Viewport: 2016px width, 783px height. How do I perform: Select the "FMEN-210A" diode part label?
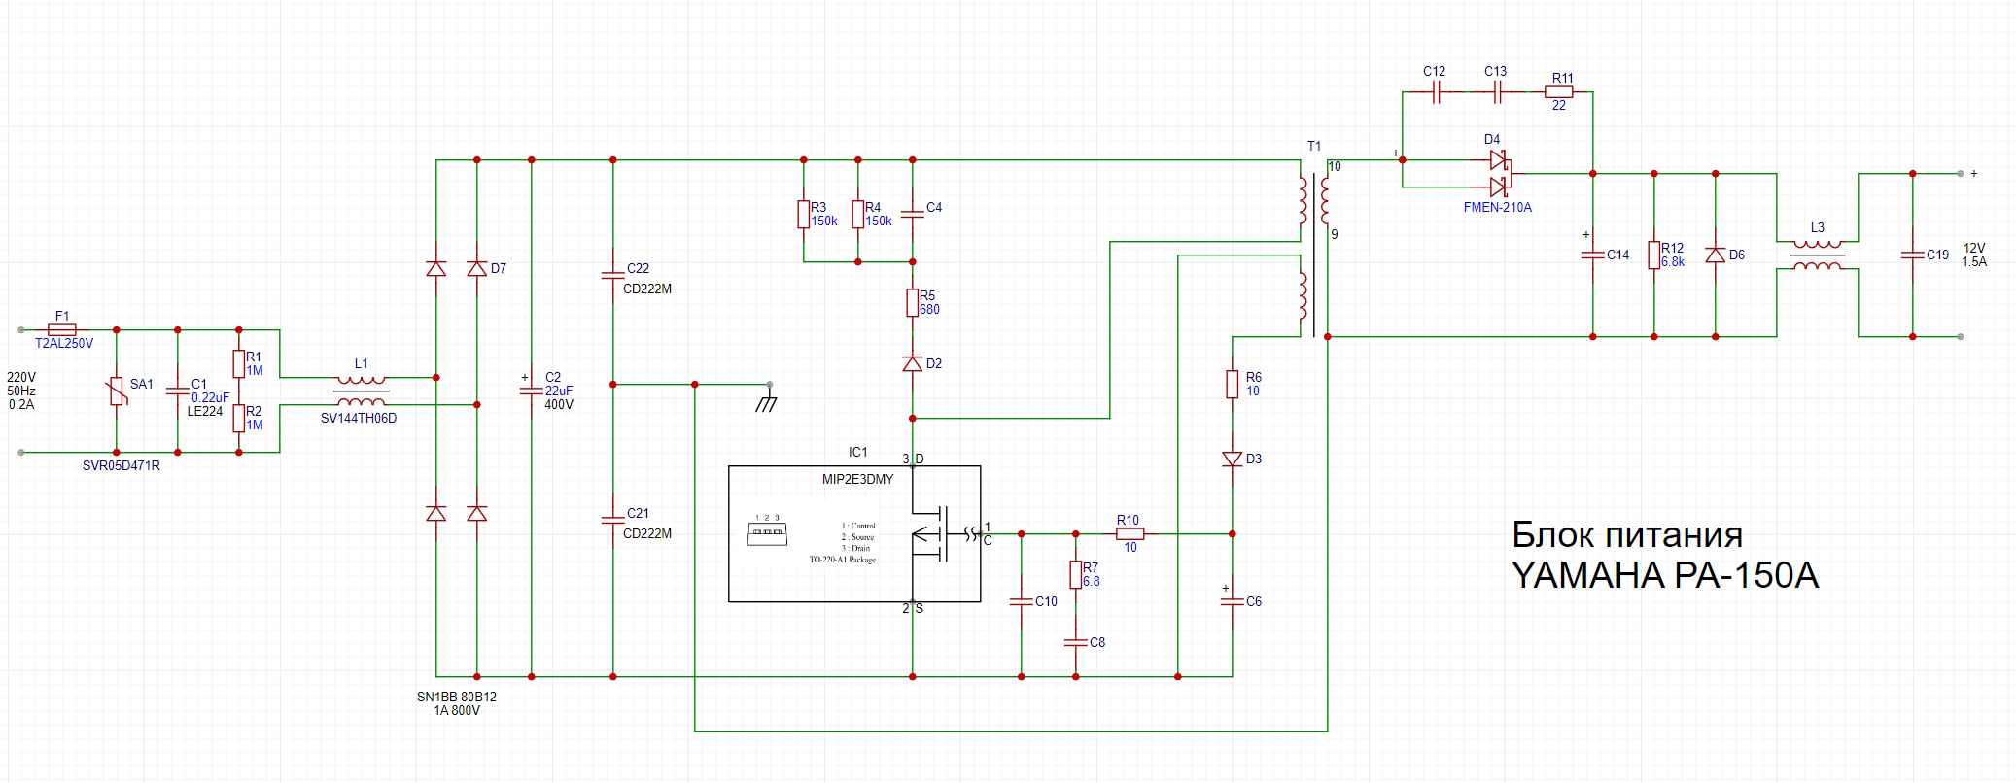1497,207
